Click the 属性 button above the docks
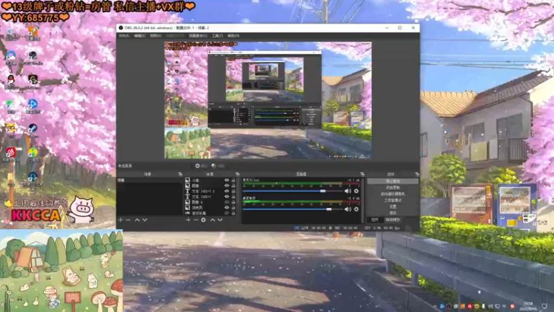This screenshot has height=312, width=554. click(x=202, y=166)
